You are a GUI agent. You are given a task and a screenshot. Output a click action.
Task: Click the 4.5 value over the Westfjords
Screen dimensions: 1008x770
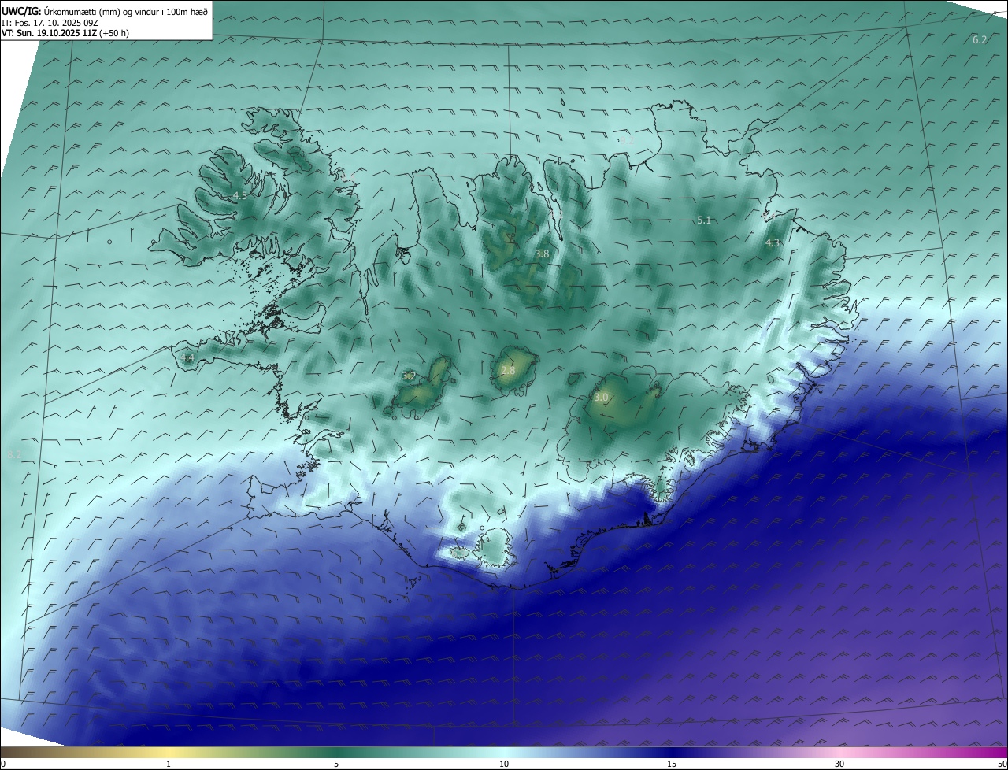pos(240,195)
